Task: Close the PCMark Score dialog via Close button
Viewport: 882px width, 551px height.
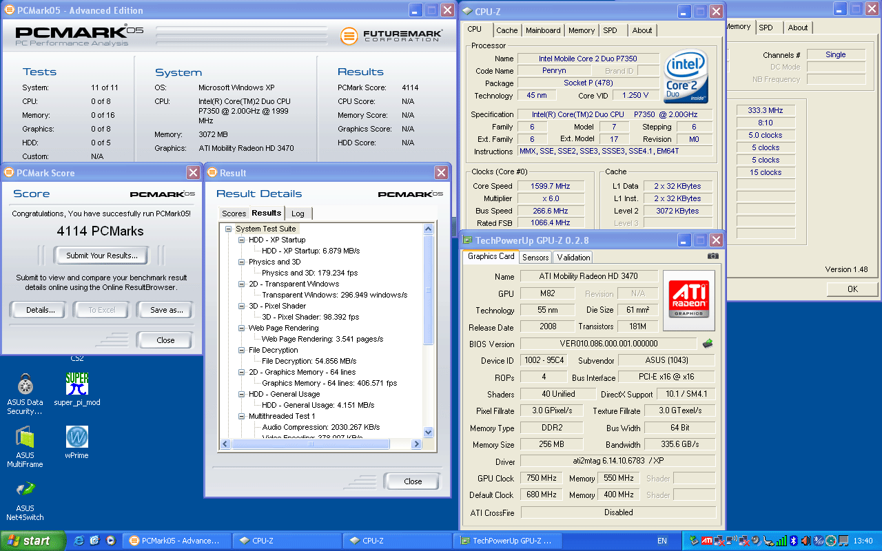Action: [165, 340]
